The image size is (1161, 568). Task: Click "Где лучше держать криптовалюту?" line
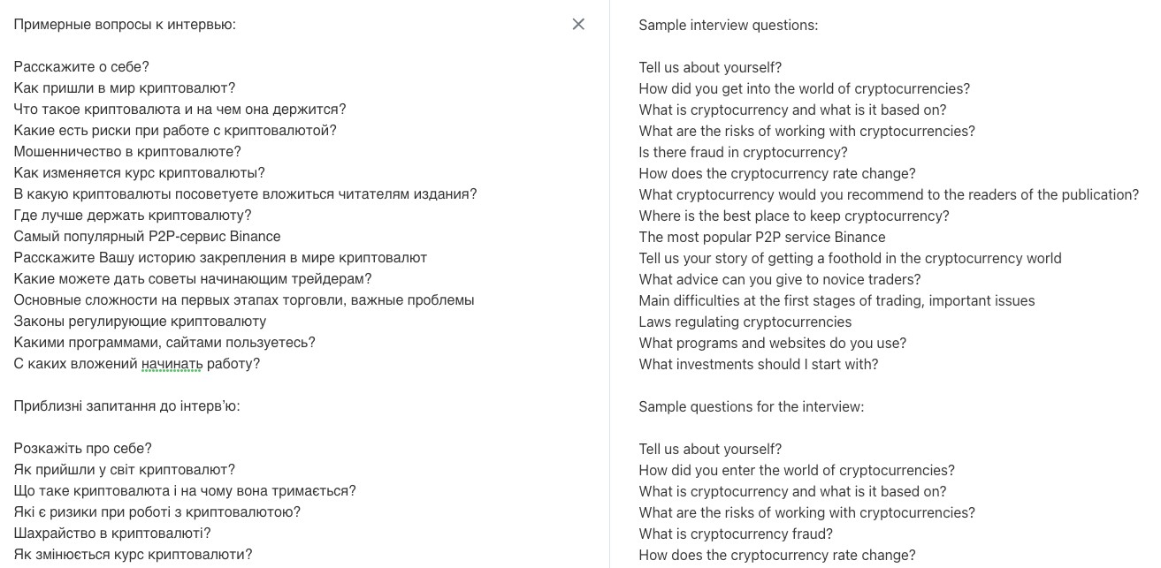click(x=133, y=216)
